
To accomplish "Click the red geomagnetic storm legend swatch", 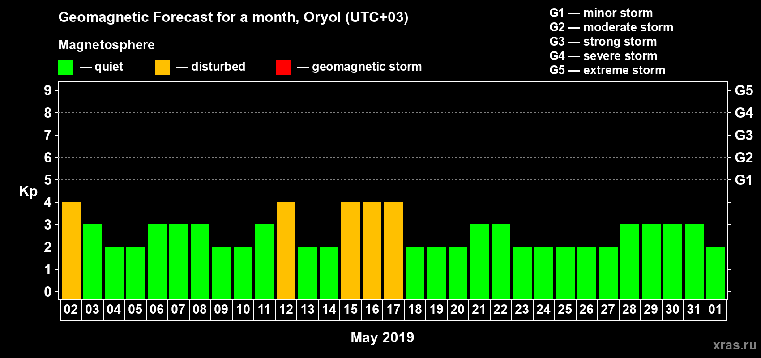I will click(283, 68).
